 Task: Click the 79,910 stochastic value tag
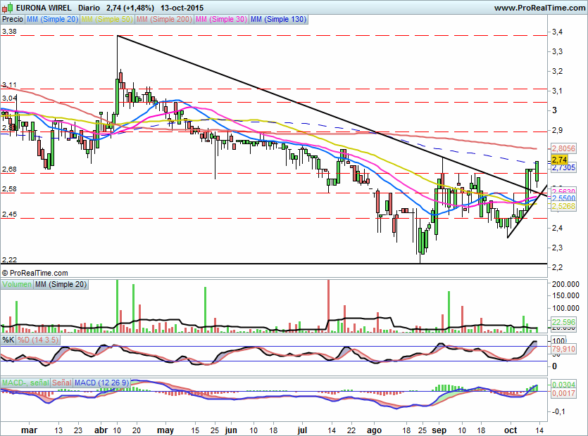[563, 349]
